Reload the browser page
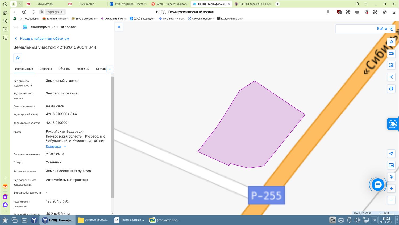 (33, 12)
